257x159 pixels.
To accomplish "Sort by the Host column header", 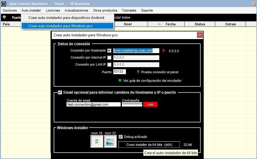I will (128, 24).
